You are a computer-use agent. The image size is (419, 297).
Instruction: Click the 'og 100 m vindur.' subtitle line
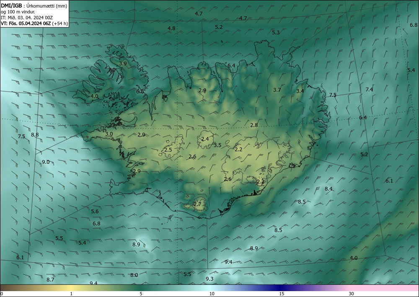pos(18,12)
